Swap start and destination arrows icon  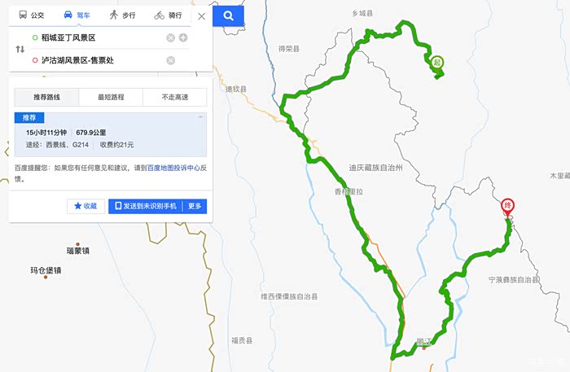(20, 49)
